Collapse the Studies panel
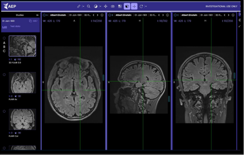 coord(37,15)
